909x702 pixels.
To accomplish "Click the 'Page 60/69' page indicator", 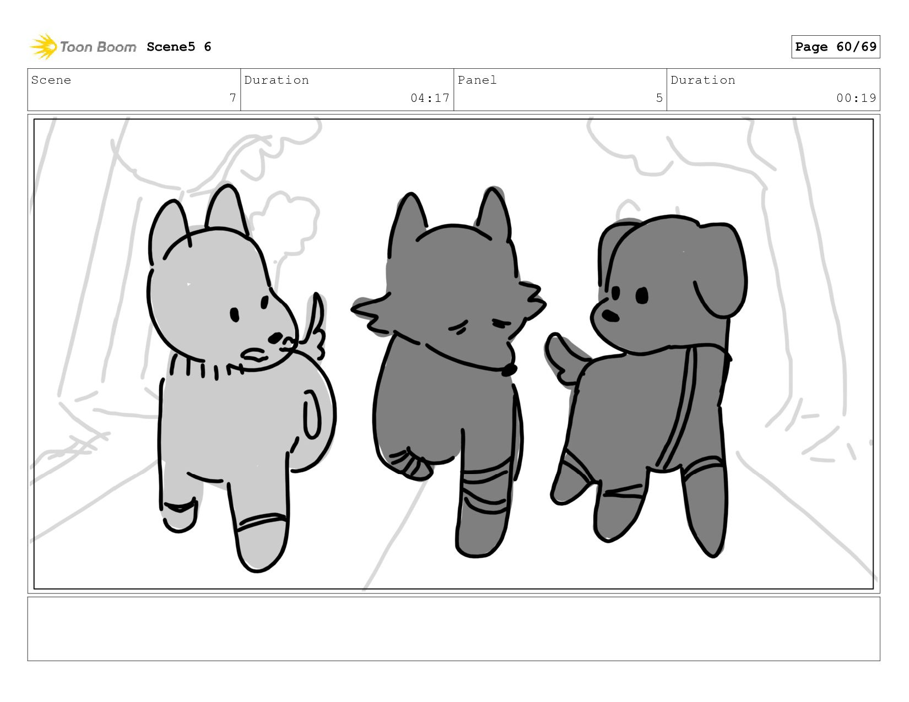I will tap(835, 47).
